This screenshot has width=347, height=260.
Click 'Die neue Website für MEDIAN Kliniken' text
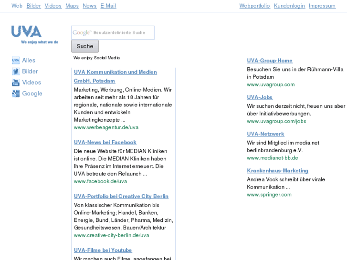click(121, 151)
